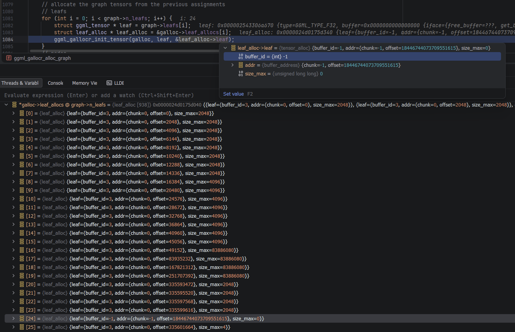Expand array element [12]
Image resolution: width=515 pixels, height=332 pixels.
click(14, 216)
